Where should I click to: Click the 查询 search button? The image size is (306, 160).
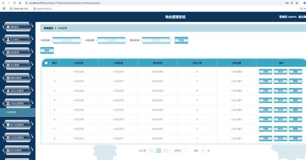click(x=181, y=40)
